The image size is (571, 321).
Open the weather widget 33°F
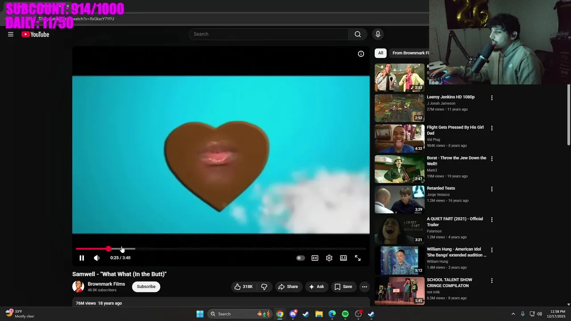20,314
